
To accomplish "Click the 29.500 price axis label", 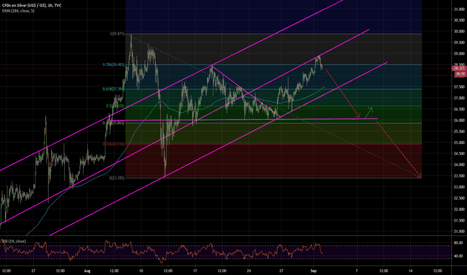I will tap(459, 42).
